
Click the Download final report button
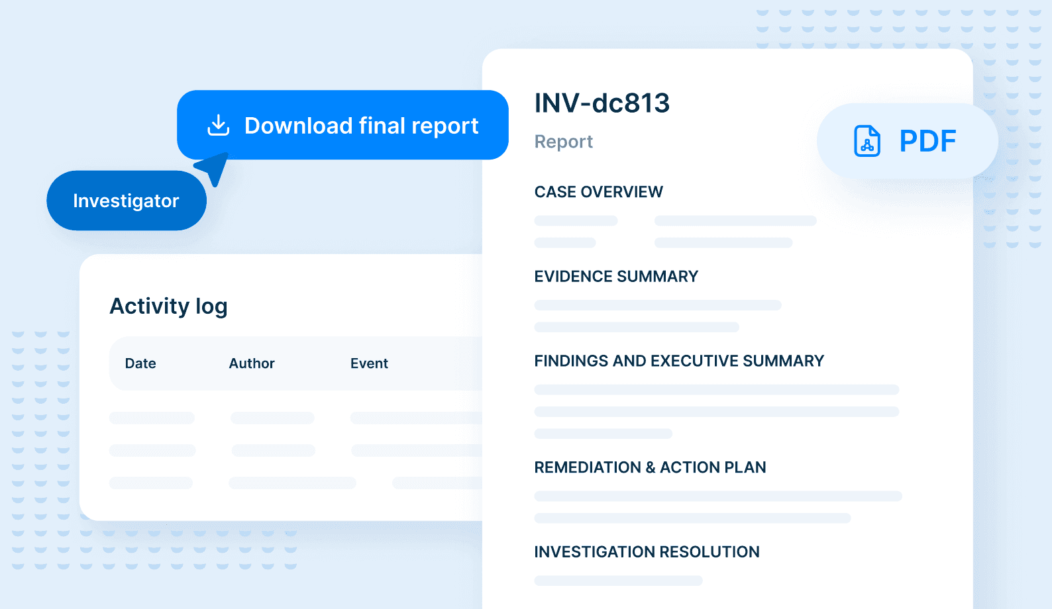[x=342, y=125]
